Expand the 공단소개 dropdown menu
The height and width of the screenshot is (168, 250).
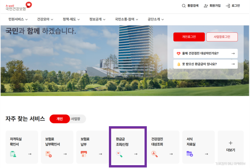click(x=155, y=20)
